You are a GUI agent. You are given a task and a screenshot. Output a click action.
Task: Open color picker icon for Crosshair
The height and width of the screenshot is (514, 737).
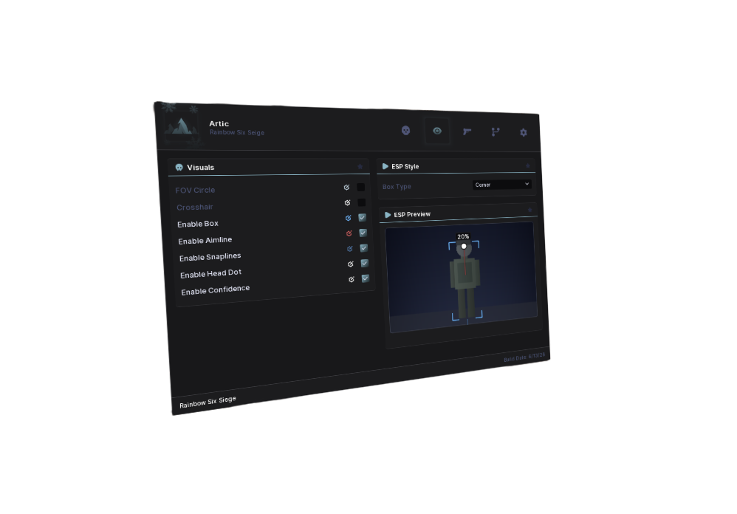[347, 202]
